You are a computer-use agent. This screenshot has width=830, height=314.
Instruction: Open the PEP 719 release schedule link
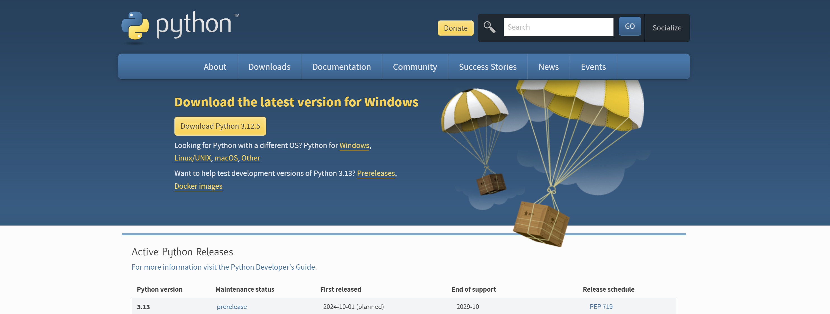(601, 307)
